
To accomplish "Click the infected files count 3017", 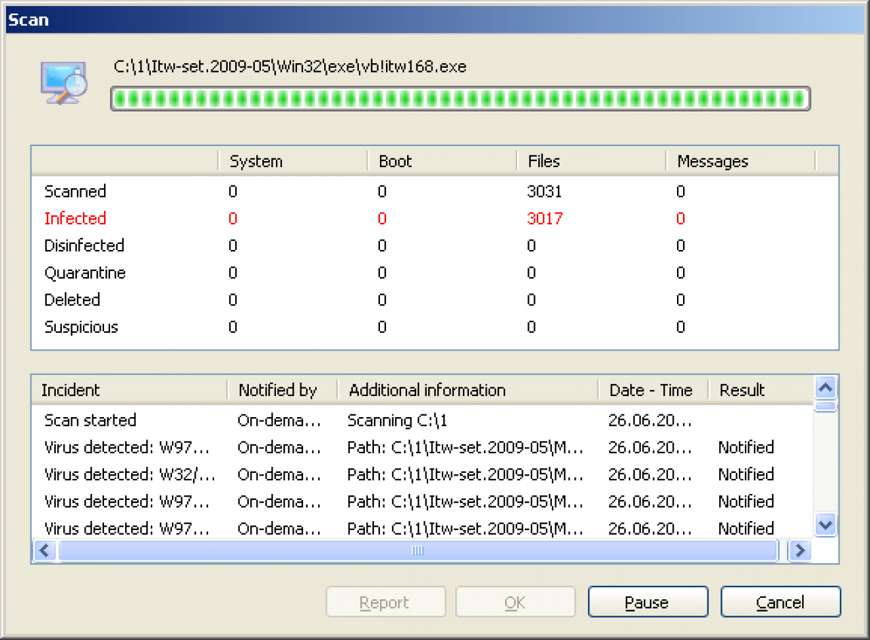I will click(x=544, y=219).
